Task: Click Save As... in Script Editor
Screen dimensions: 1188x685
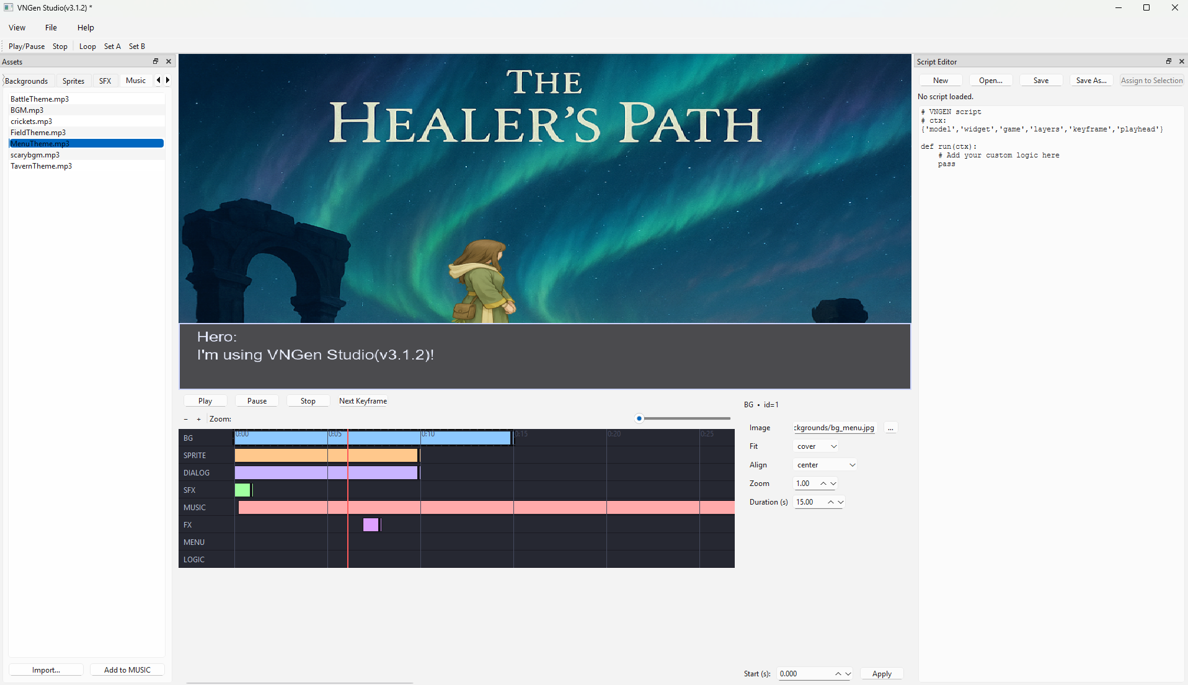Action: [x=1091, y=81]
